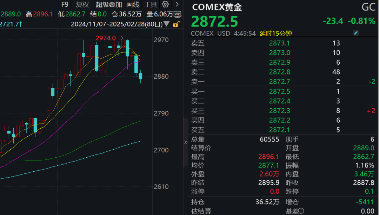This screenshot has height=215, width=379.
Task: Click 量 6.06万 in chart header
Action: 160,14
